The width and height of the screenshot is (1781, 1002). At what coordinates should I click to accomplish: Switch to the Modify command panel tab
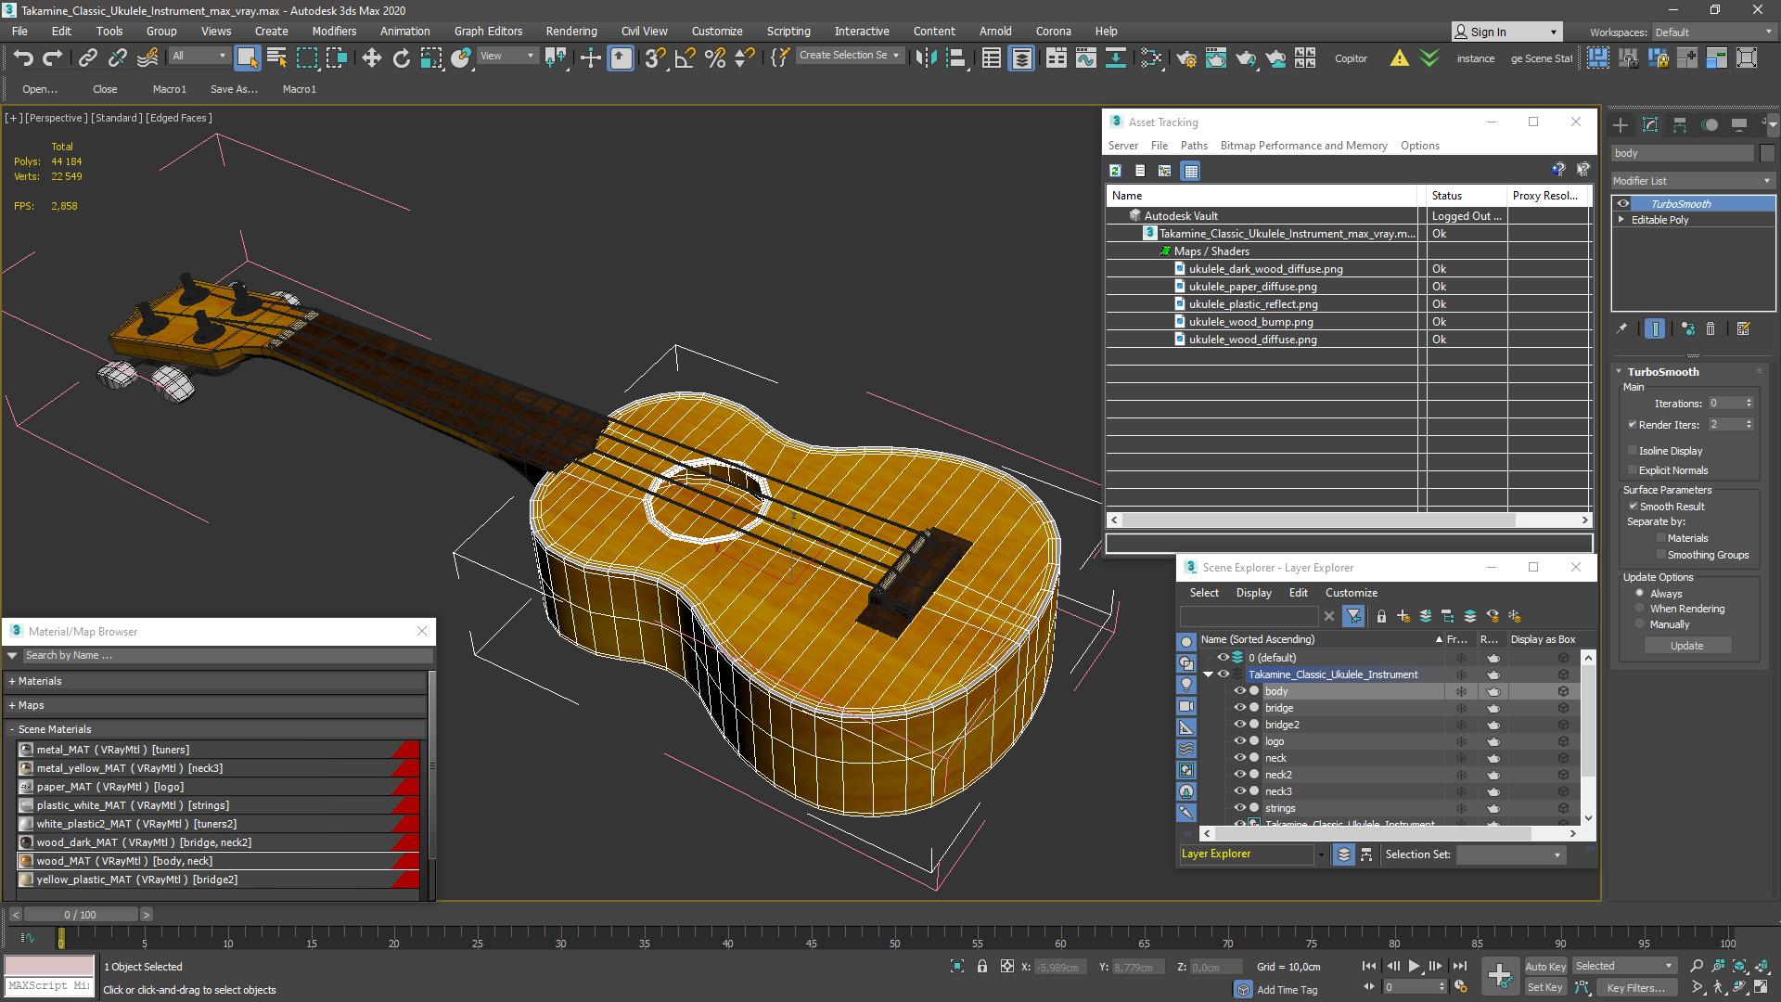[x=1650, y=124]
